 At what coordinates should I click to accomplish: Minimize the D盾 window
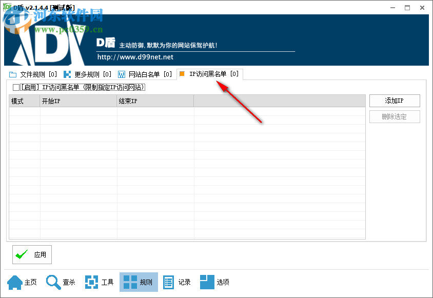tap(392, 8)
